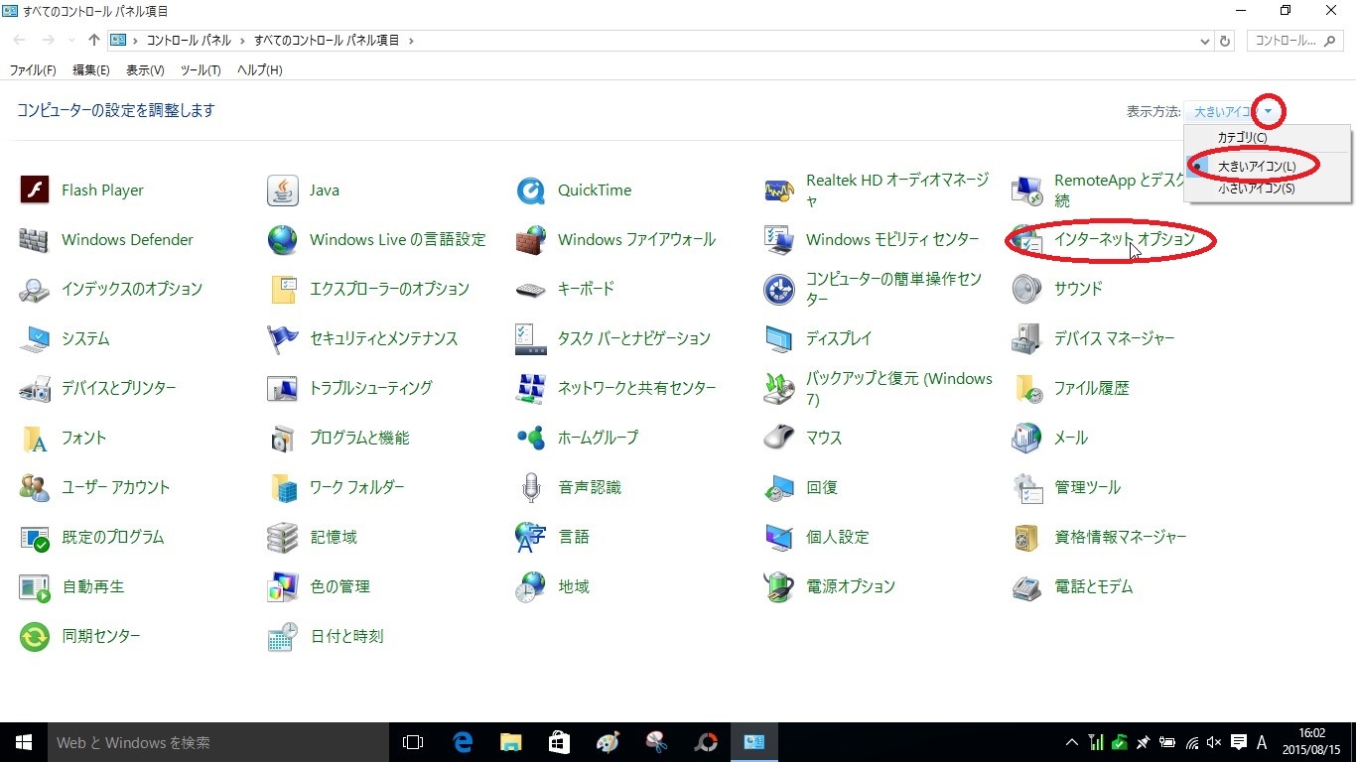Open ファイル履歴 icon

tap(1027, 388)
